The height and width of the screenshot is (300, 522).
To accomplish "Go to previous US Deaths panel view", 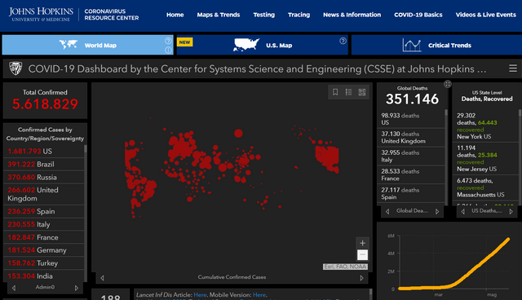I will (462, 211).
